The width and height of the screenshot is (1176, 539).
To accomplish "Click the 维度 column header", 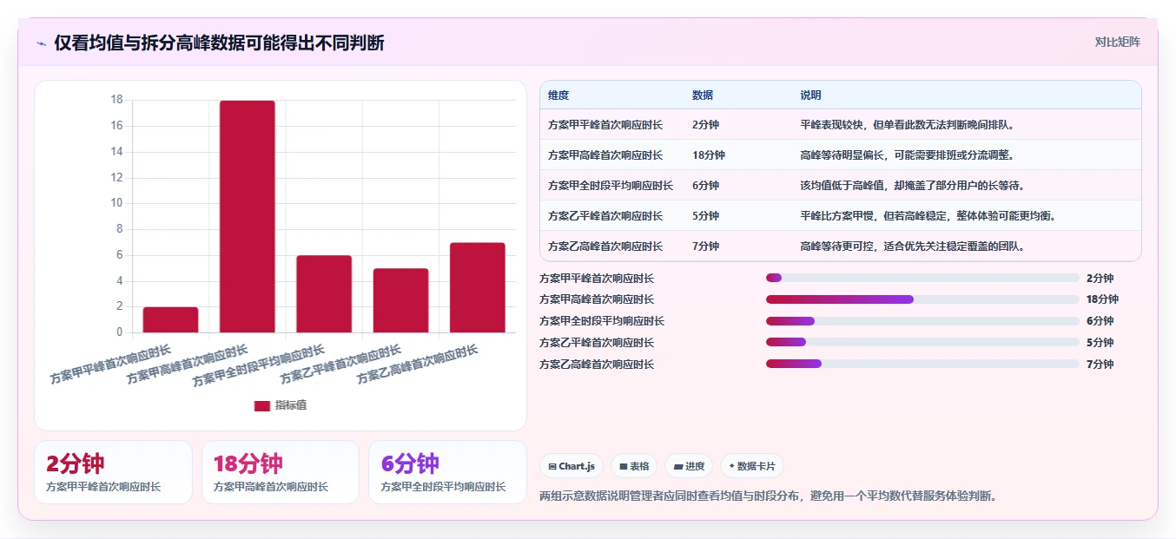I will tap(558, 95).
